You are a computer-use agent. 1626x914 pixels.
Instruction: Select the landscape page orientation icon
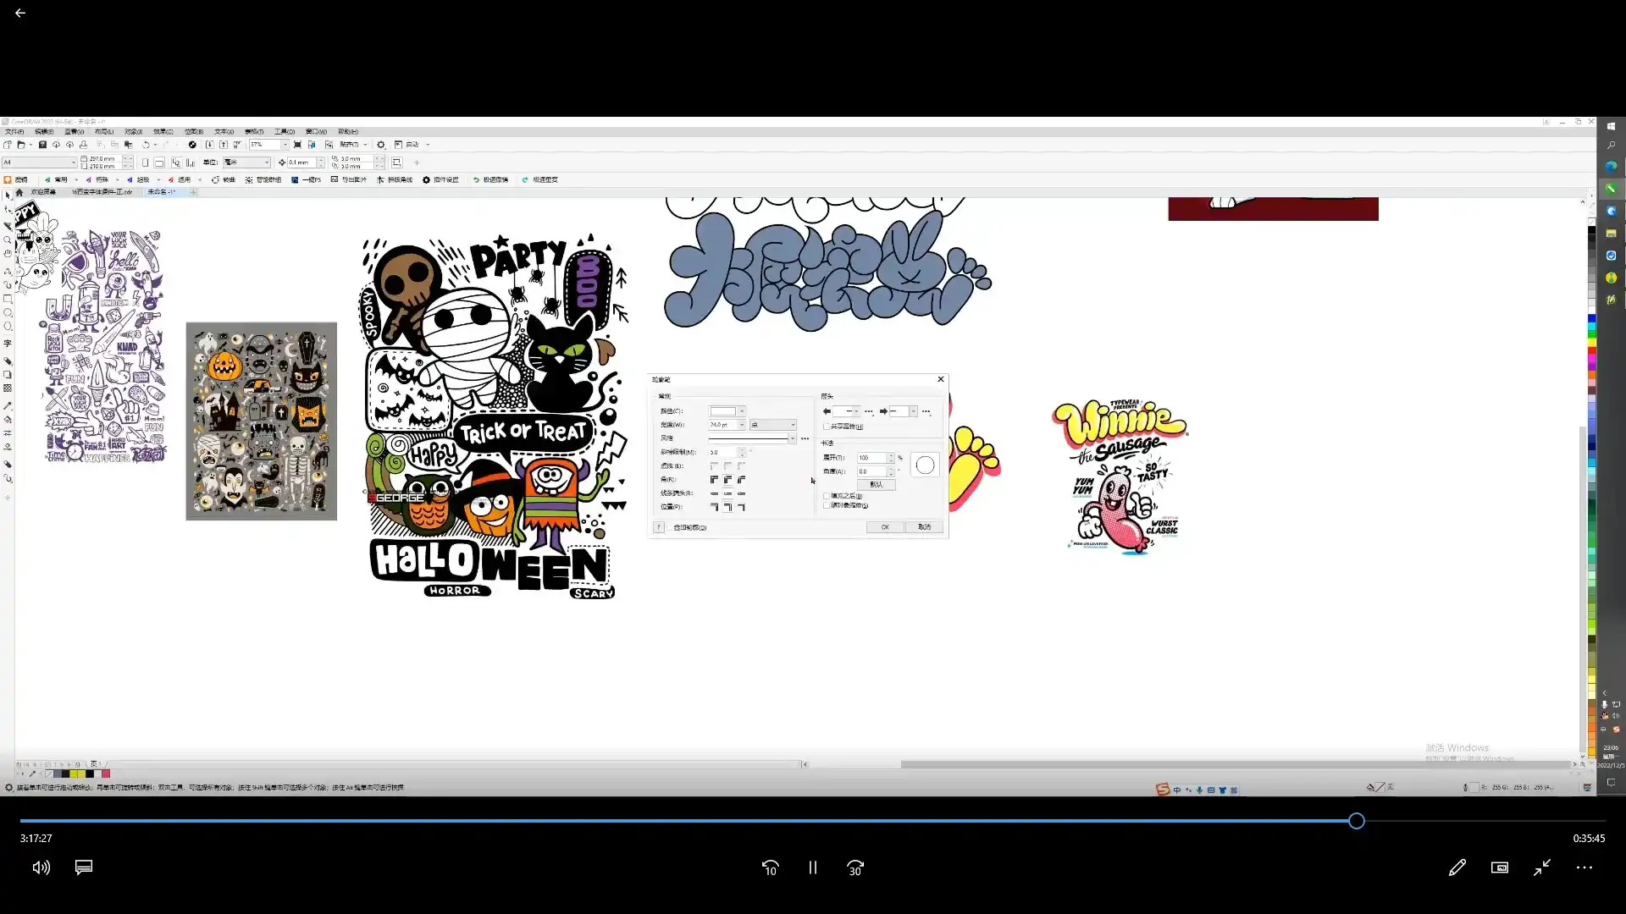click(x=159, y=162)
